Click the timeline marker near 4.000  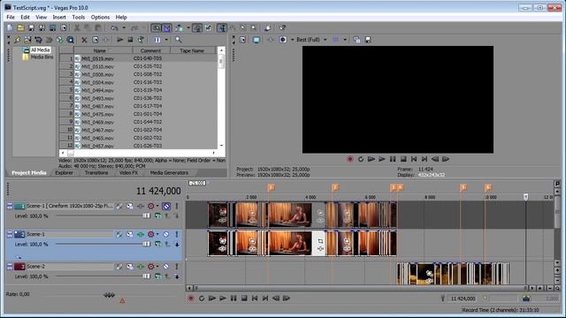click(335, 187)
